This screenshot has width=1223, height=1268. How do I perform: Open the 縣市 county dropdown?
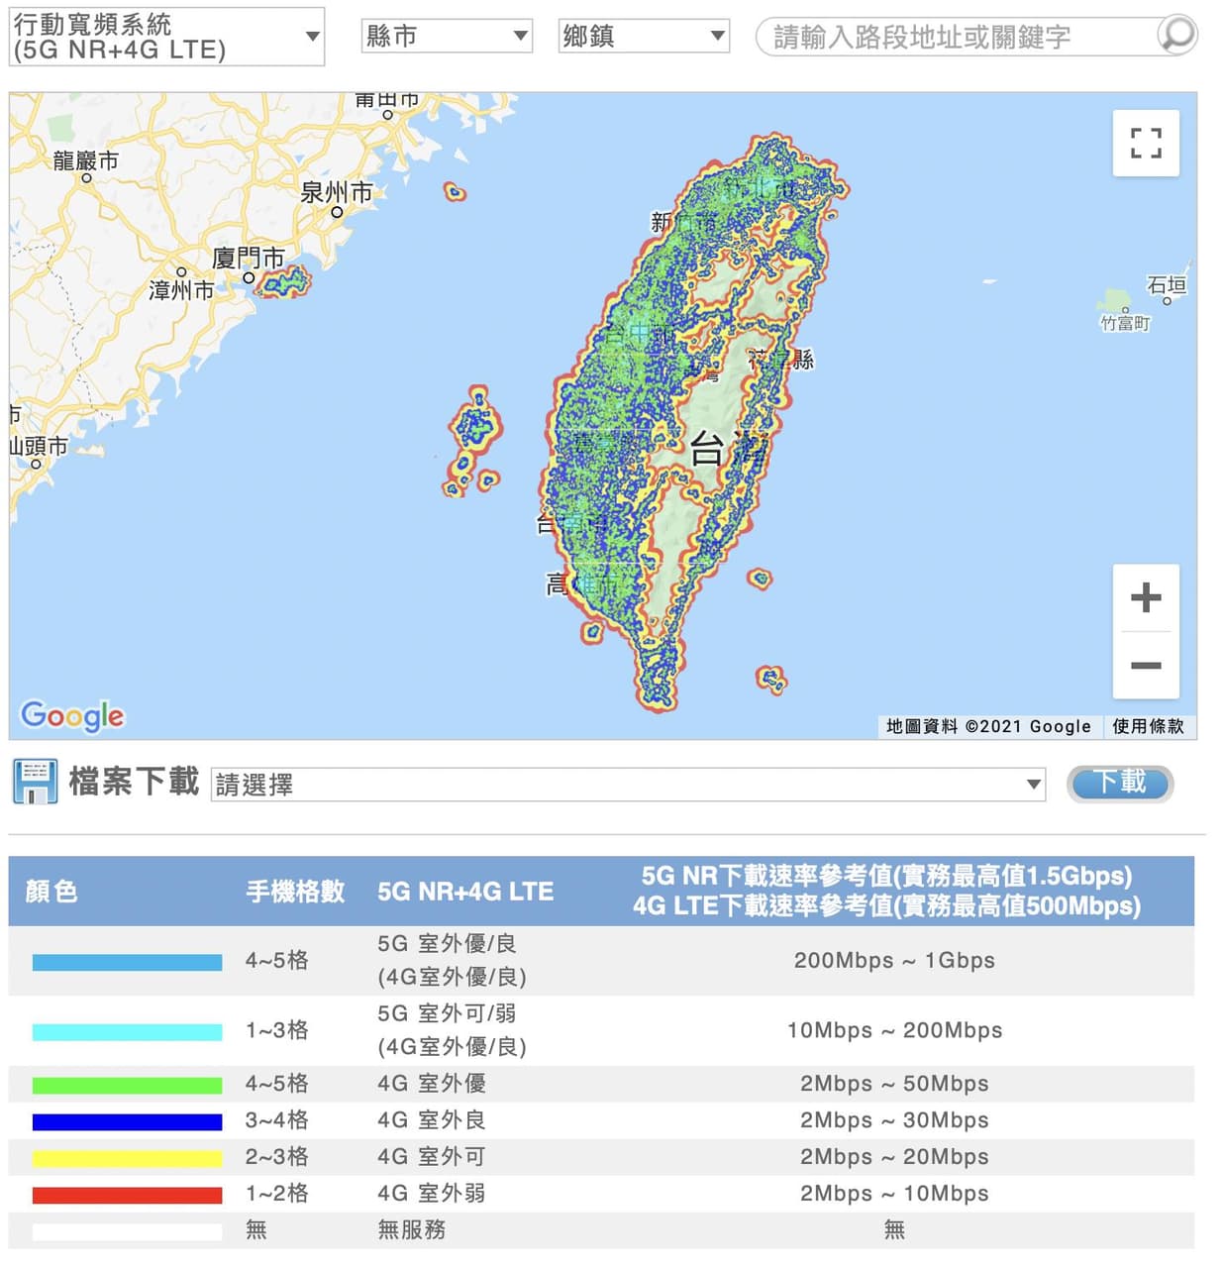coord(447,36)
